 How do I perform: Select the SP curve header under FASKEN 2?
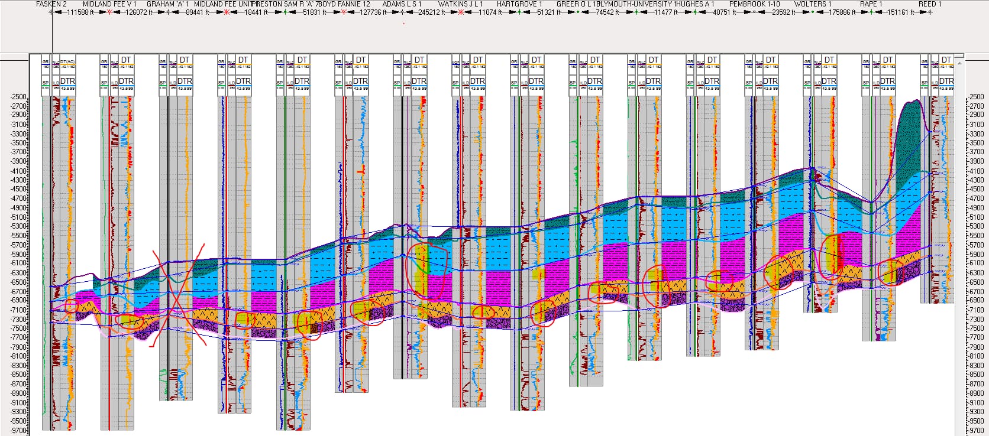tap(46, 82)
